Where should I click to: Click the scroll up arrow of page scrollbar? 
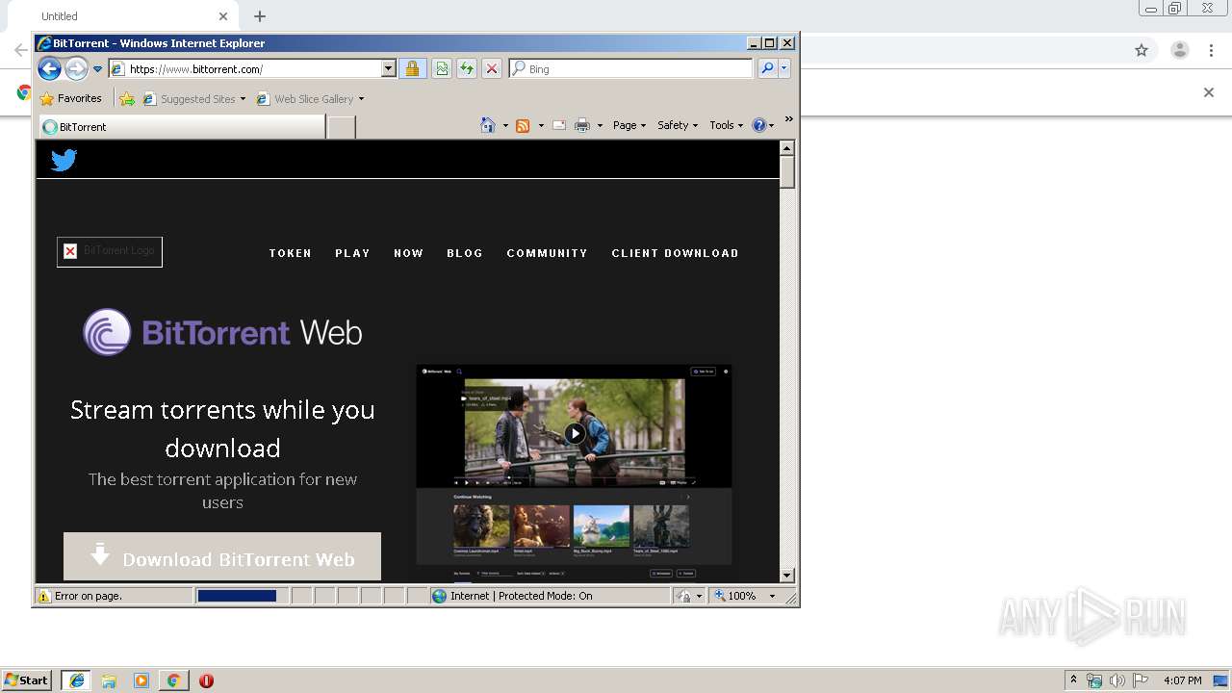coord(786,148)
